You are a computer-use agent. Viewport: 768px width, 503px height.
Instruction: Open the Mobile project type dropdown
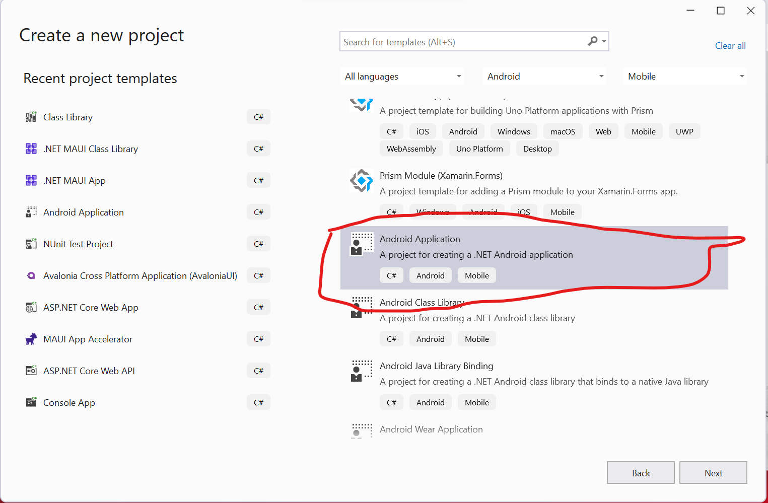[x=684, y=76]
